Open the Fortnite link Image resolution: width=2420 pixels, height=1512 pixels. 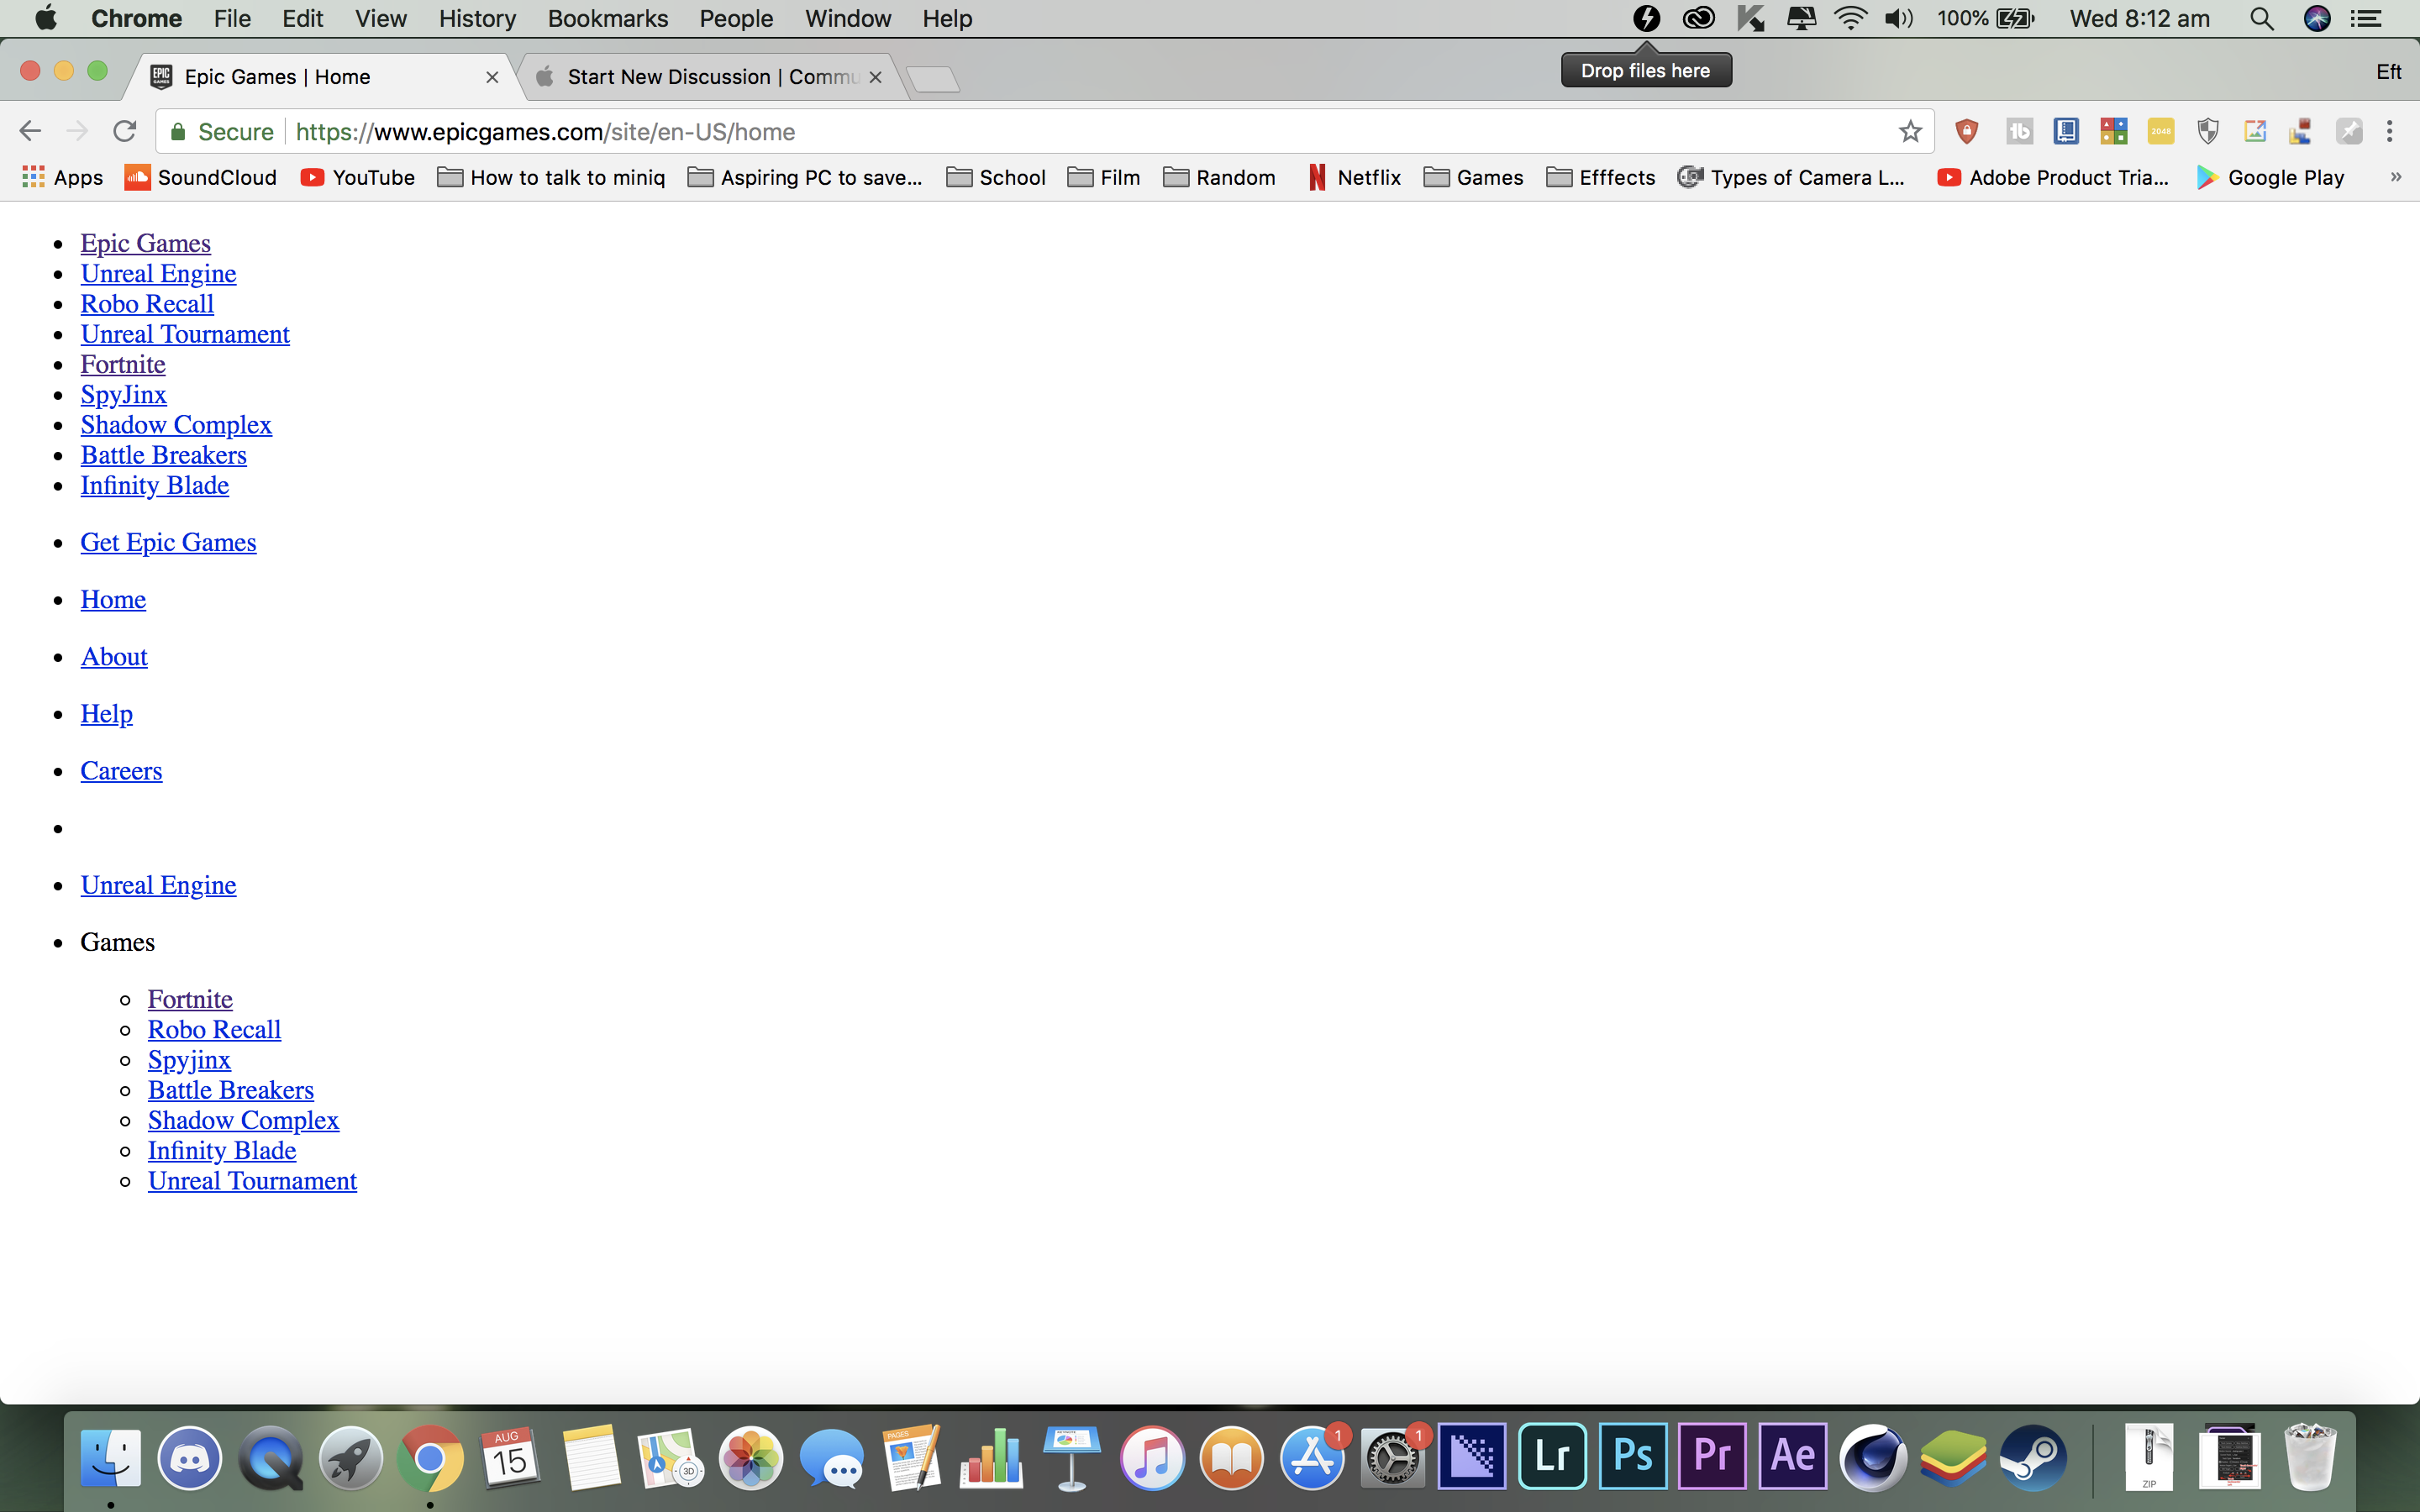[122, 364]
